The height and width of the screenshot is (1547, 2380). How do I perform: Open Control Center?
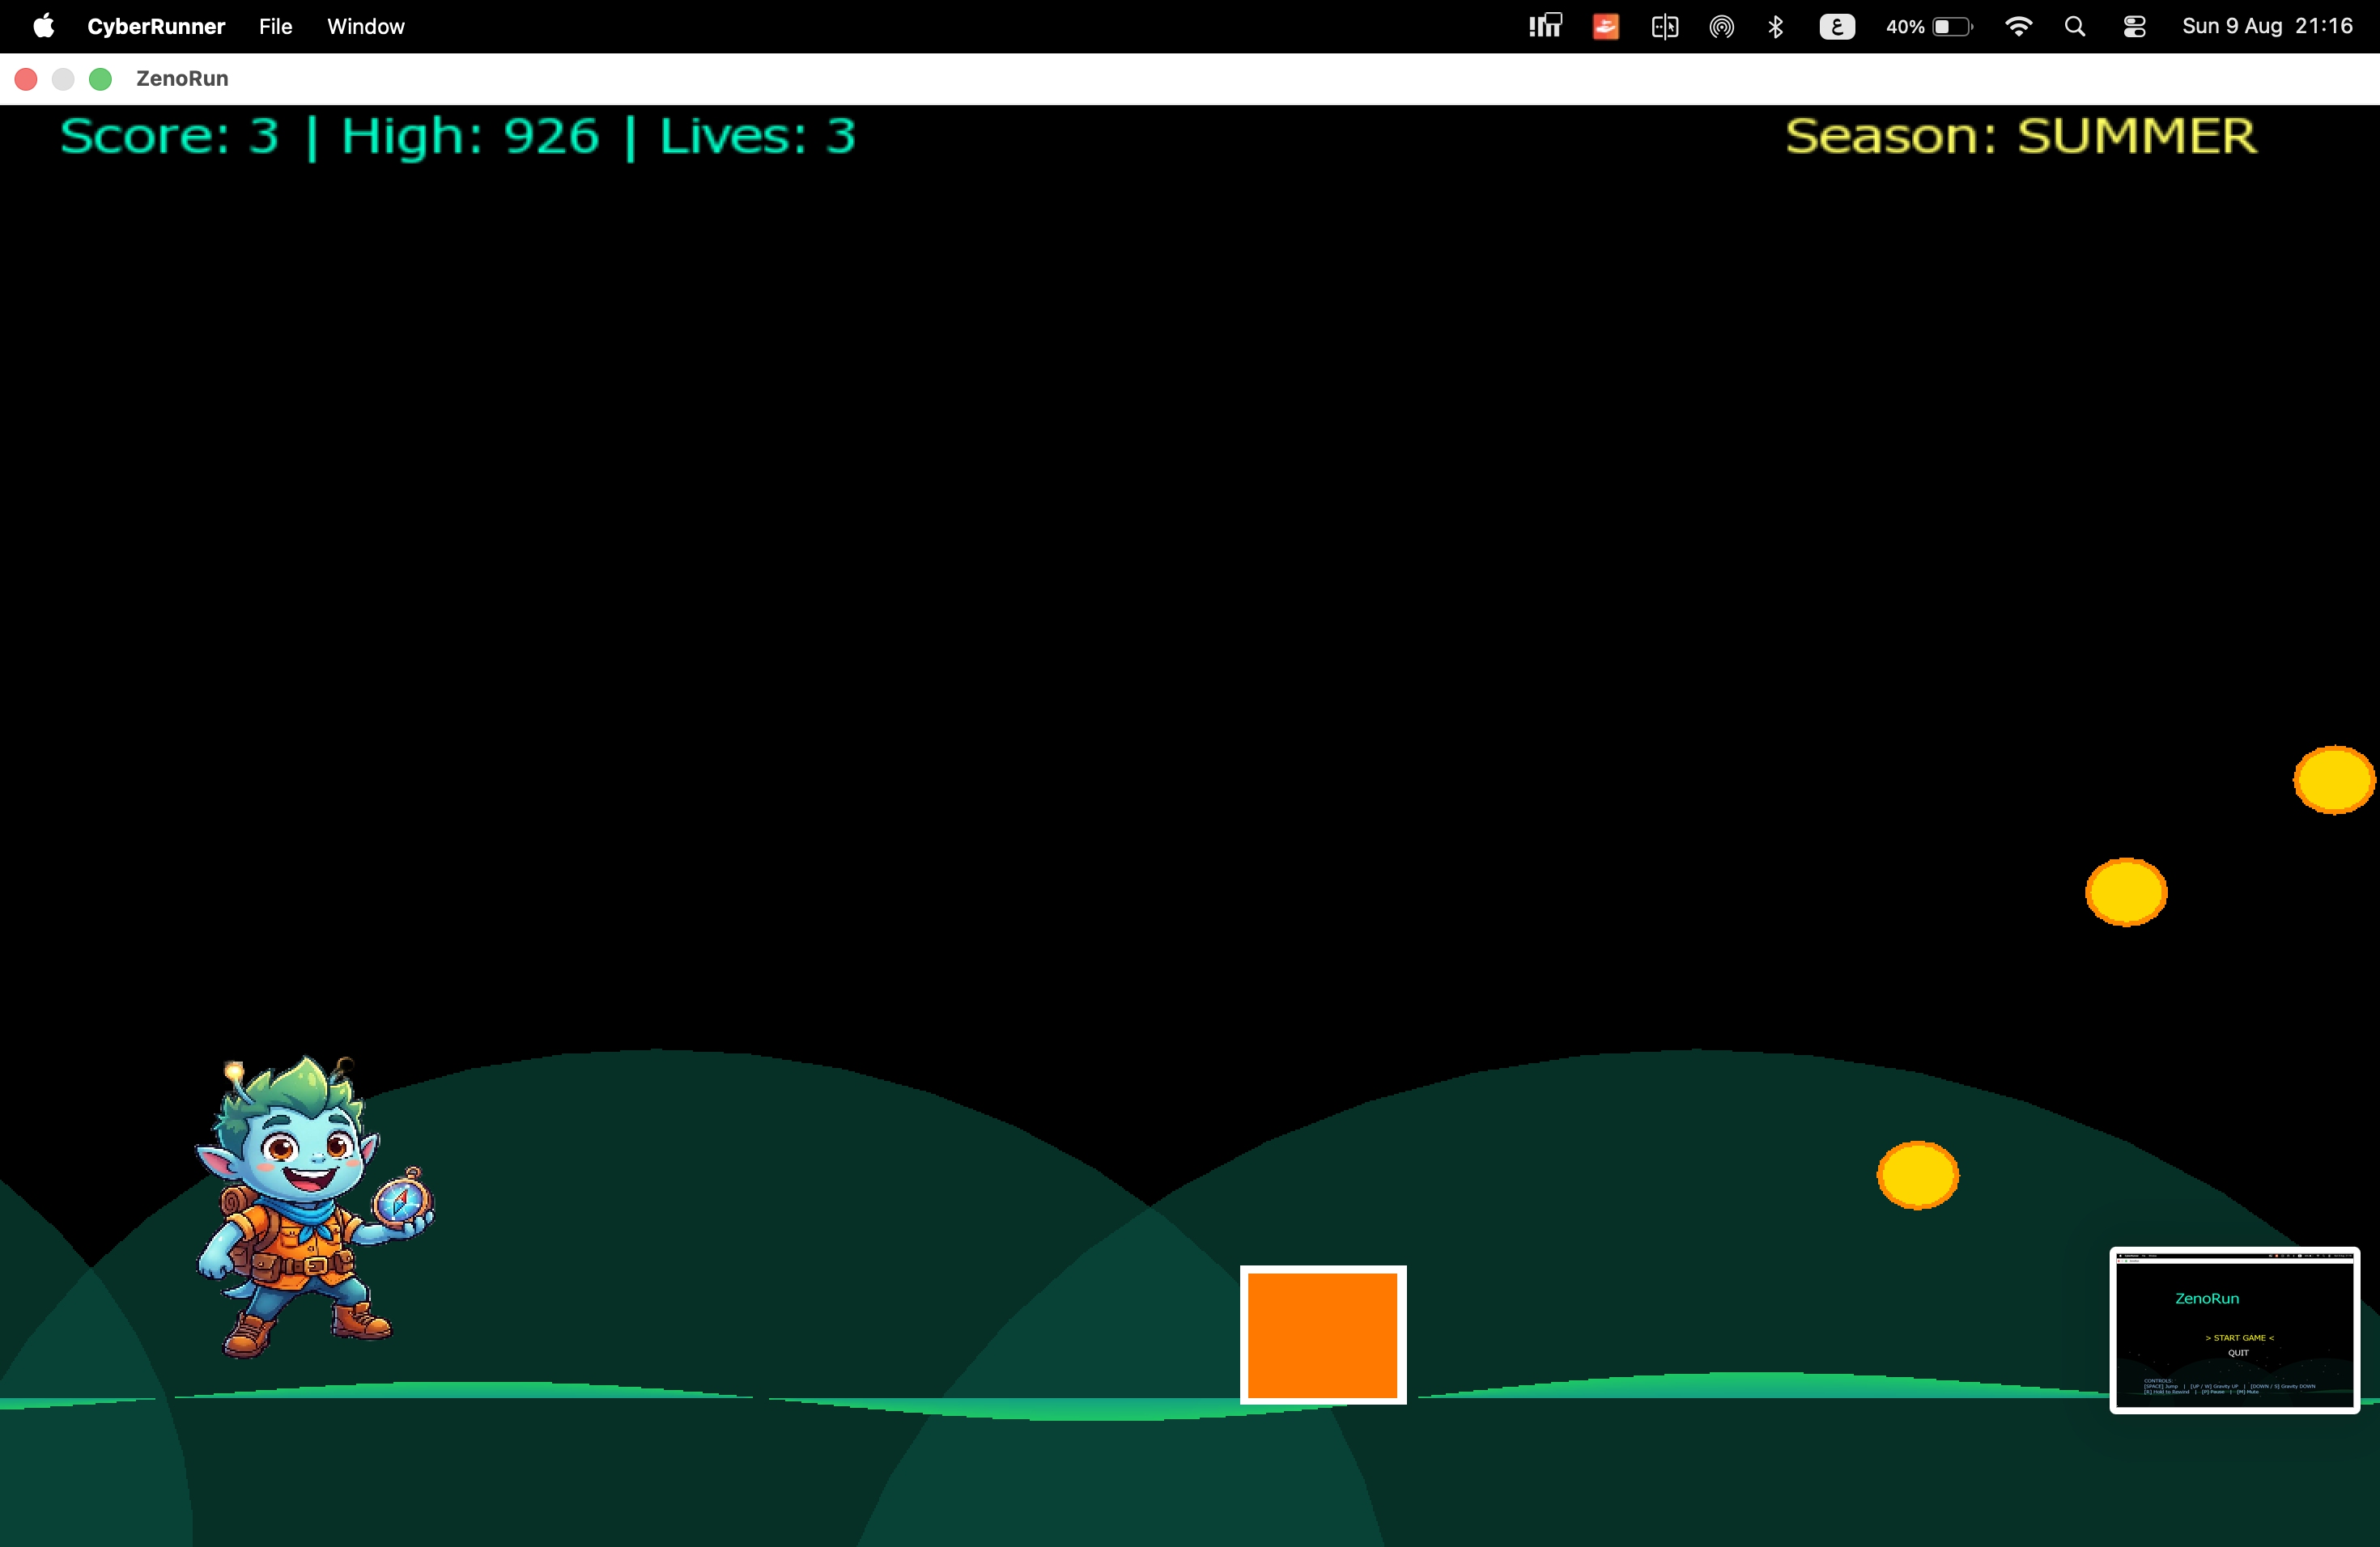[2134, 26]
